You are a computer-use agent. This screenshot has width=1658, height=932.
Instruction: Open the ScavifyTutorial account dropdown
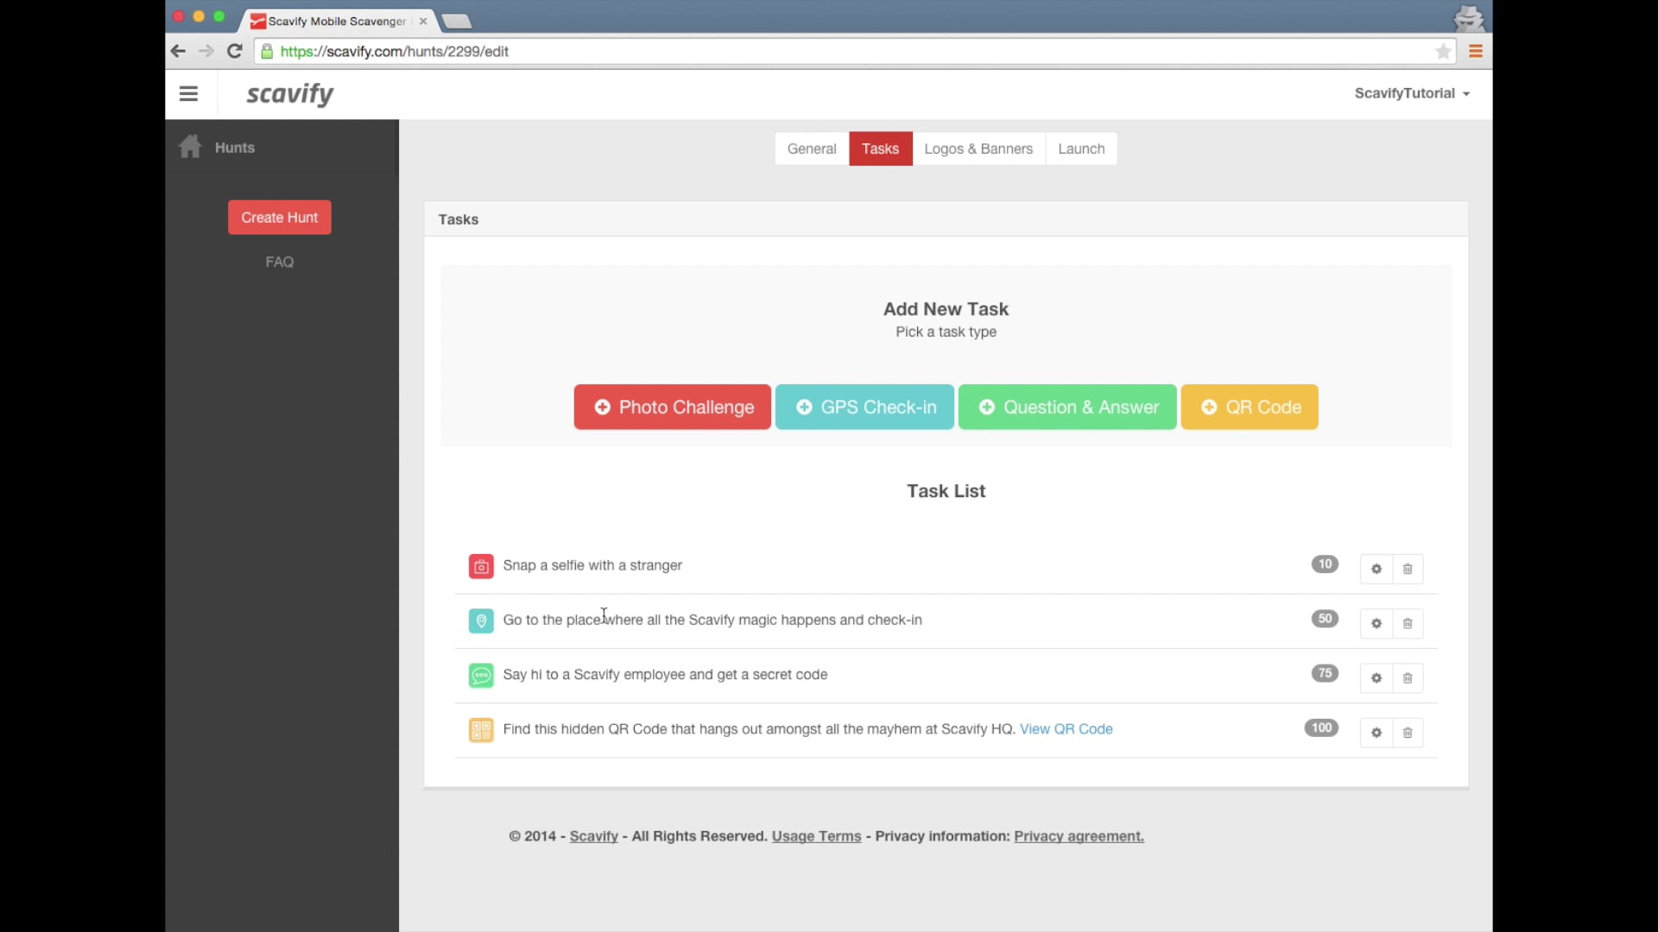[x=1411, y=93]
